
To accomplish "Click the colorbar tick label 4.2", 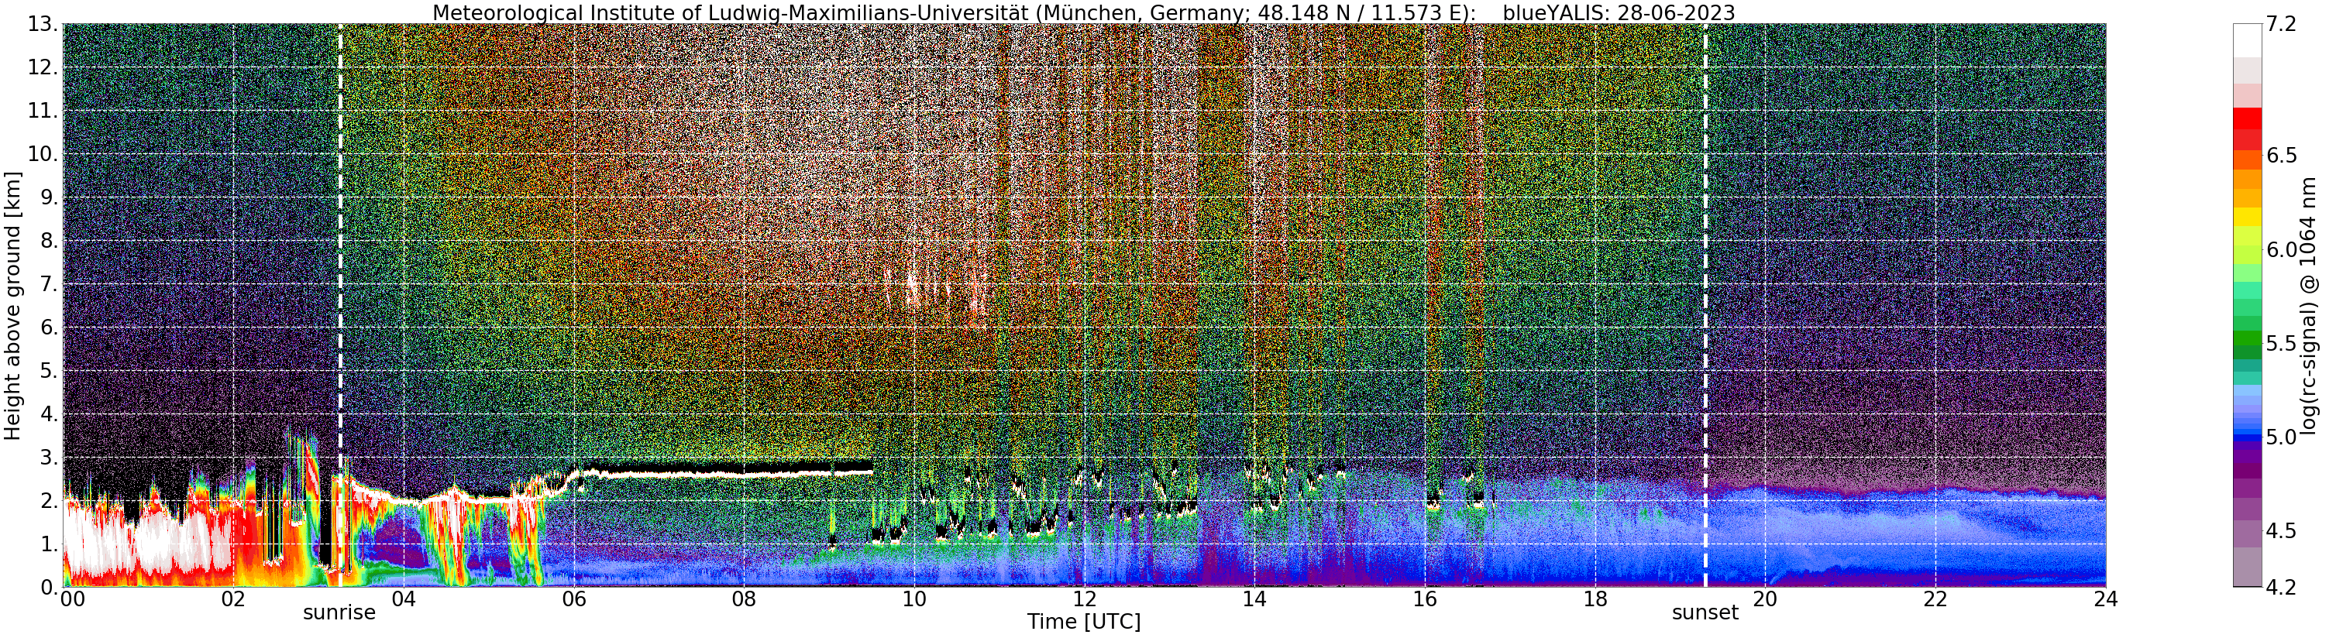I will [x=2282, y=587].
